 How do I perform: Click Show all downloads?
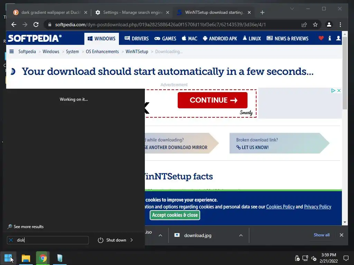pos(322,235)
